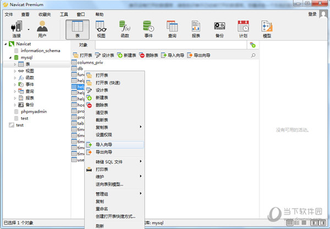This screenshot has width=330, height=229.
Task: Select the db table in list
Action: 77,68
